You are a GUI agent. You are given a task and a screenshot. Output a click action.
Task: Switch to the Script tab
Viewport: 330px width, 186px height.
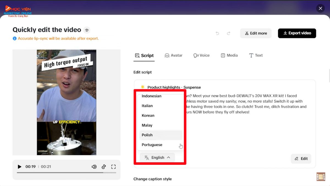pyautogui.click(x=144, y=56)
